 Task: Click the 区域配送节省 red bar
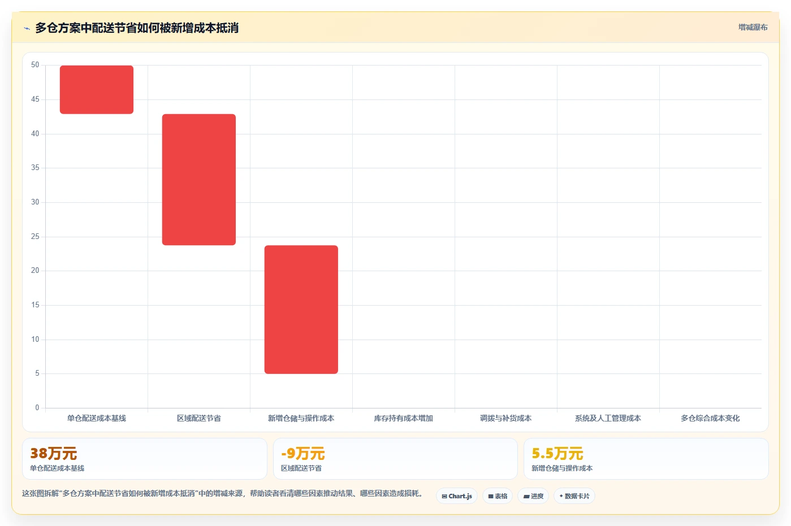[x=199, y=180]
